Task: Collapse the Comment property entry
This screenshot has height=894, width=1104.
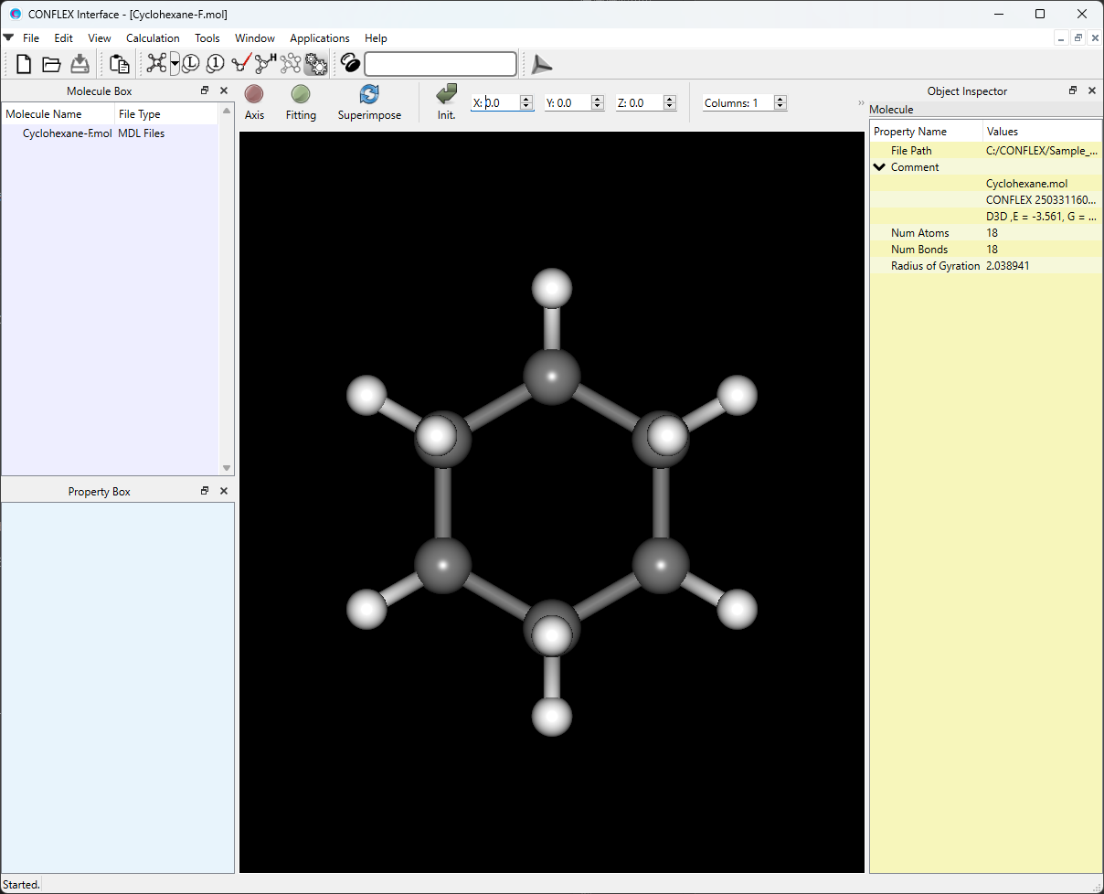Action: click(879, 166)
